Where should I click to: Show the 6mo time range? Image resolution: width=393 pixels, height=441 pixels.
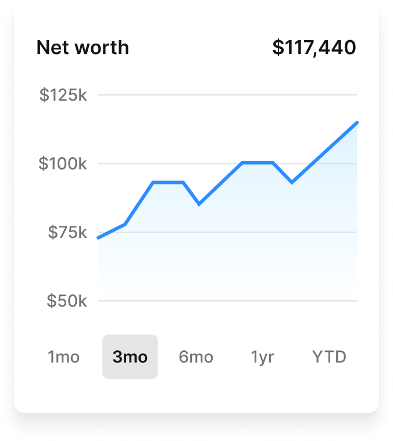click(x=196, y=357)
